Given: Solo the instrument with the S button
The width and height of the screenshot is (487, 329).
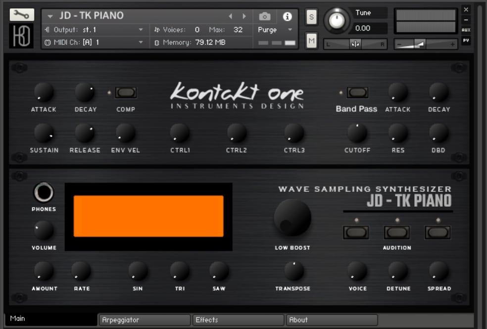Looking at the screenshot, I should point(311,17).
